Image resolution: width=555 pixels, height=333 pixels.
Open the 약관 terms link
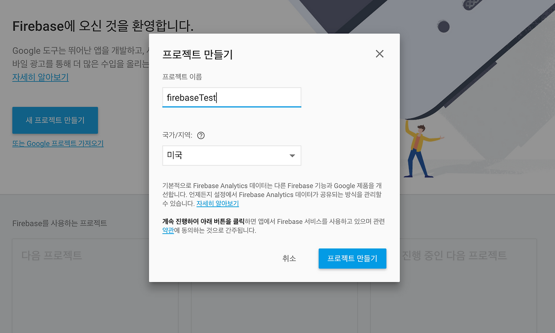tap(168, 230)
